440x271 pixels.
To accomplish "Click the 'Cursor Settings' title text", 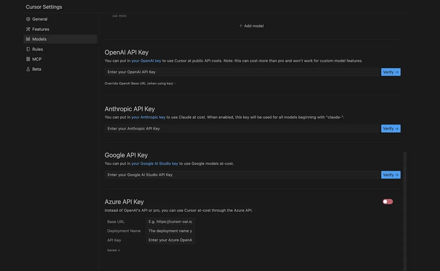I will [44, 7].
